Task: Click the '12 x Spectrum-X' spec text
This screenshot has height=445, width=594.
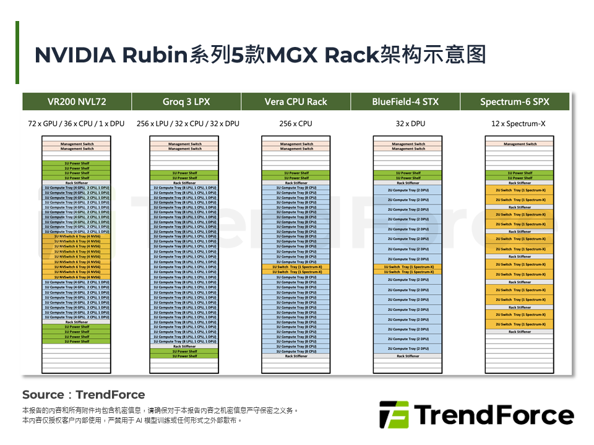Action: (519, 124)
